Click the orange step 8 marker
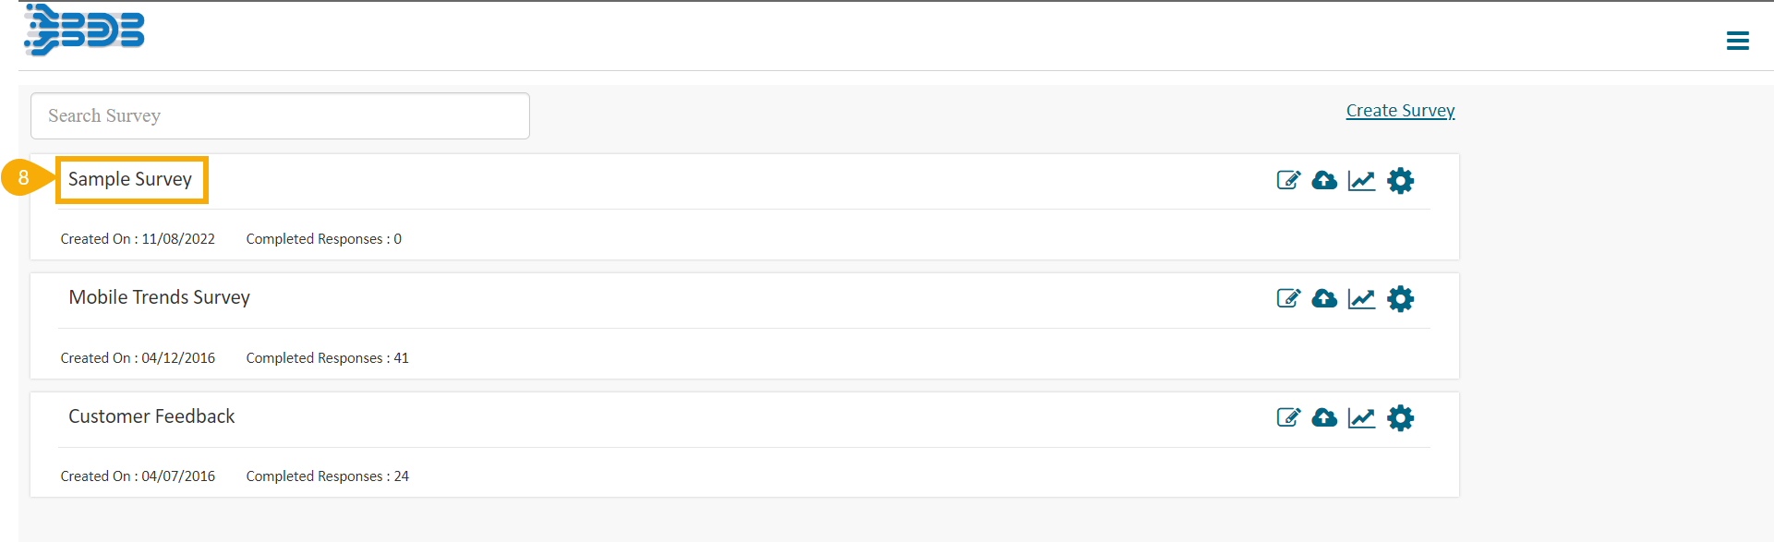 [x=23, y=177]
